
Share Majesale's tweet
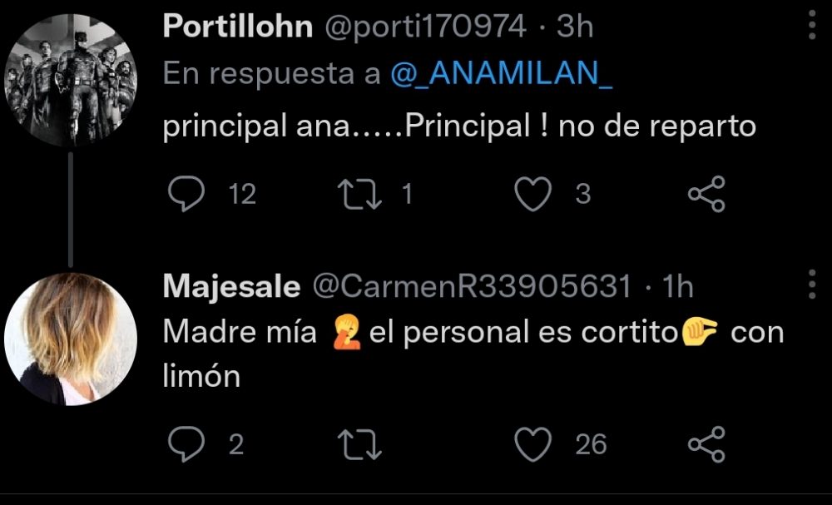707,444
